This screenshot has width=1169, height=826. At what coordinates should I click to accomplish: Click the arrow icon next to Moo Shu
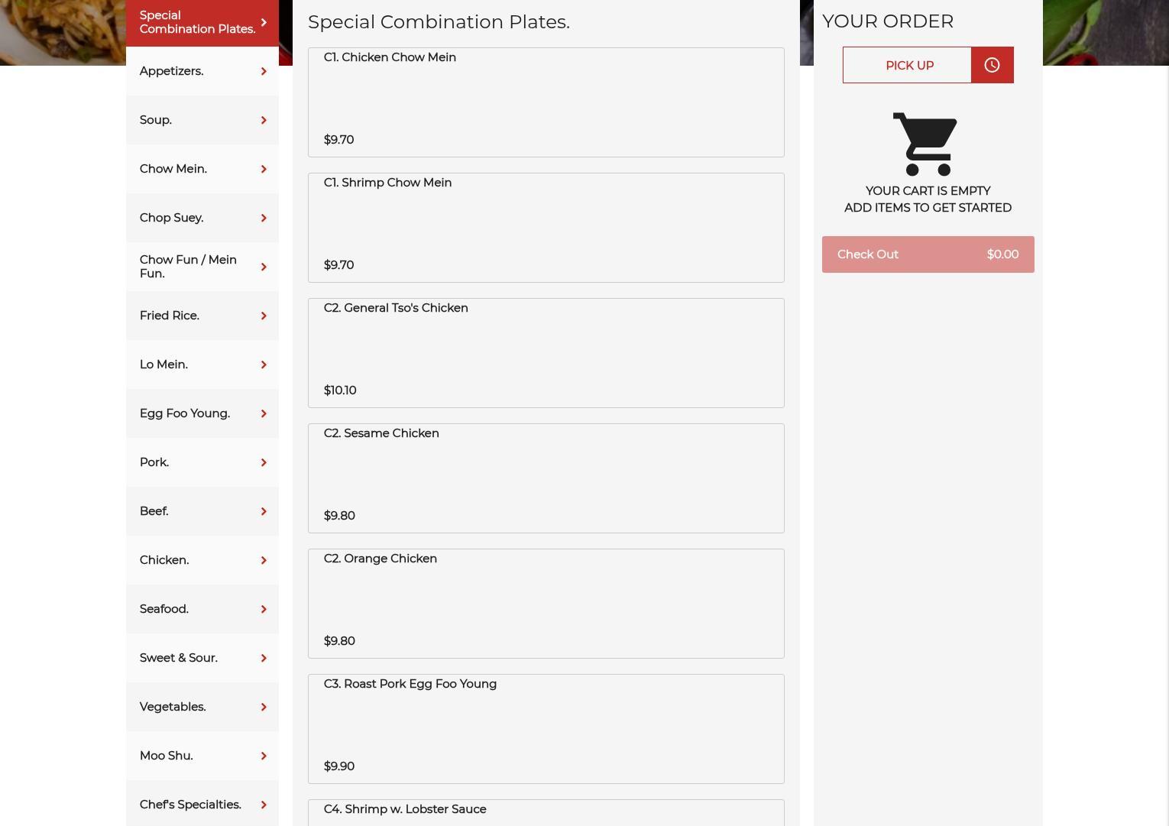[x=264, y=756]
